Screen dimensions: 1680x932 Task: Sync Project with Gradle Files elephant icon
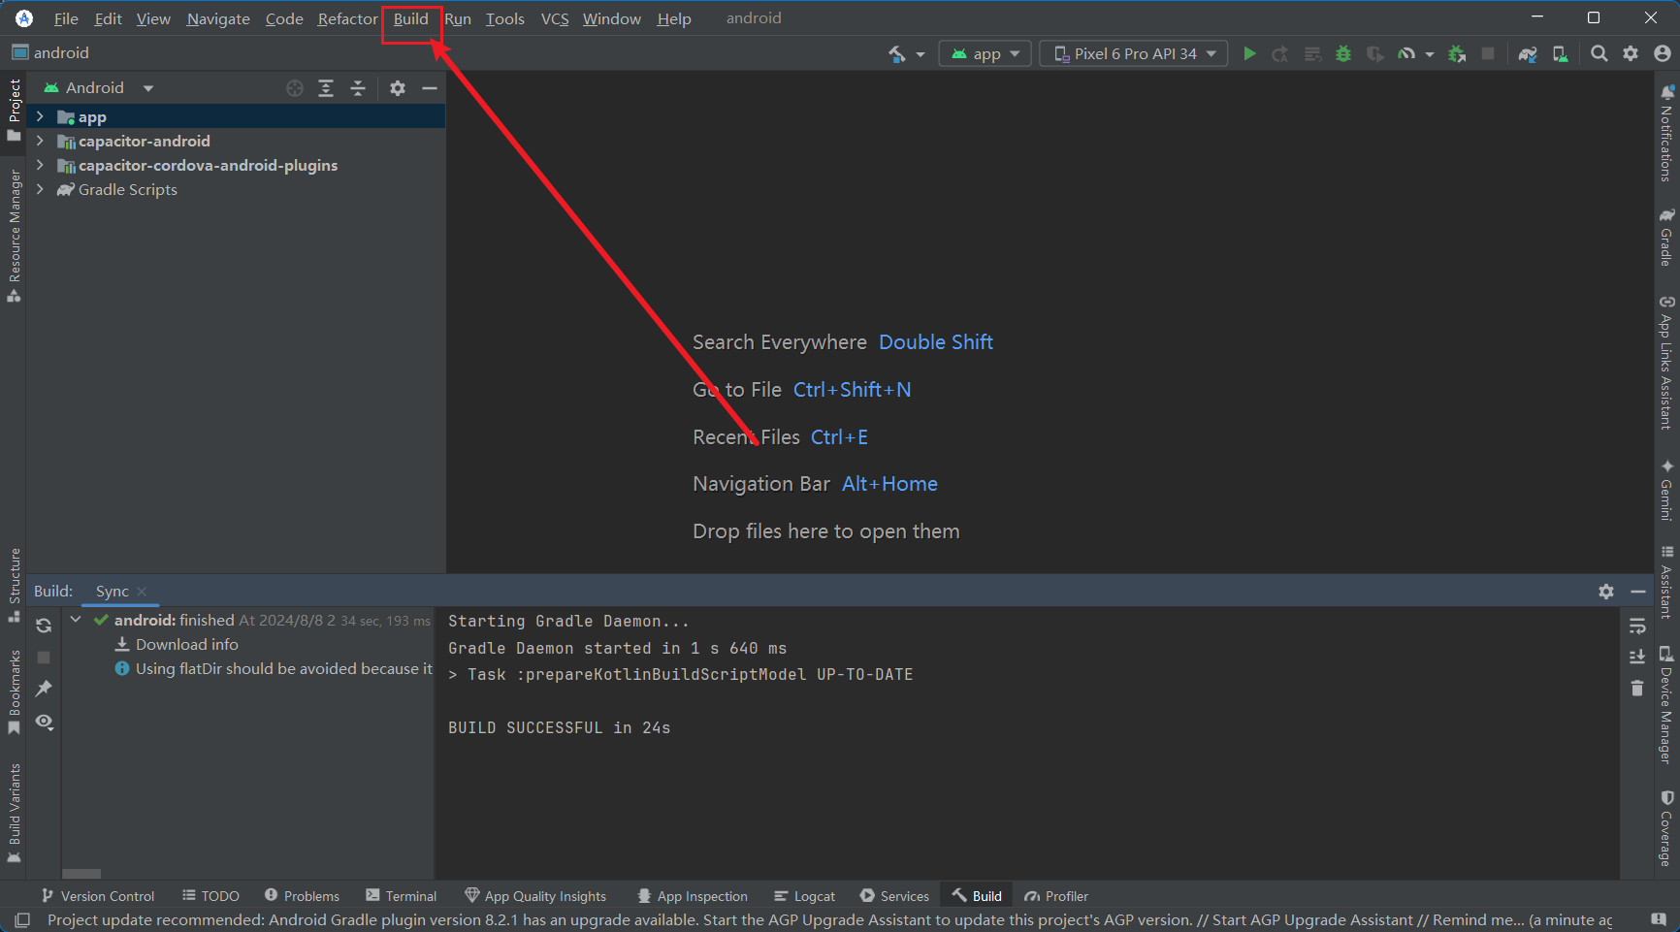1528,54
